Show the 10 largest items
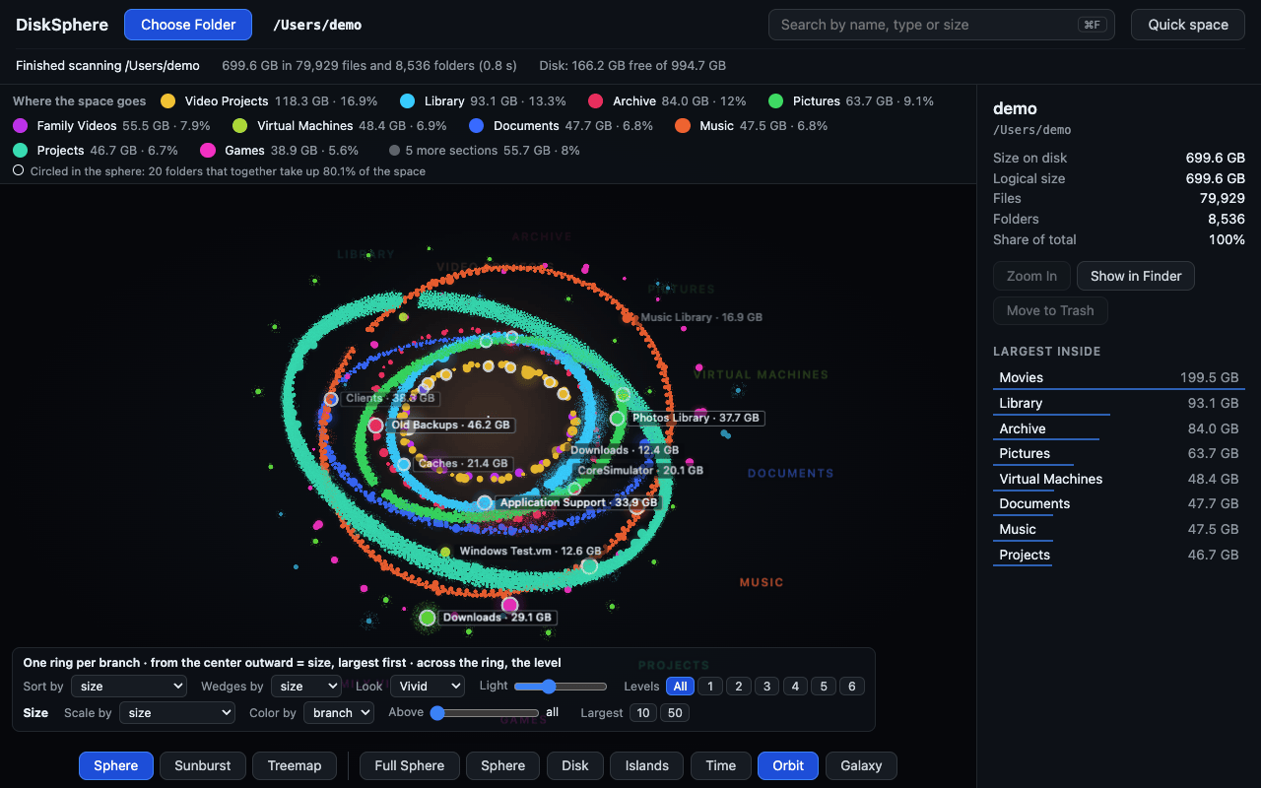This screenshot has width=1261, height=788. click(x=643, y=713)
